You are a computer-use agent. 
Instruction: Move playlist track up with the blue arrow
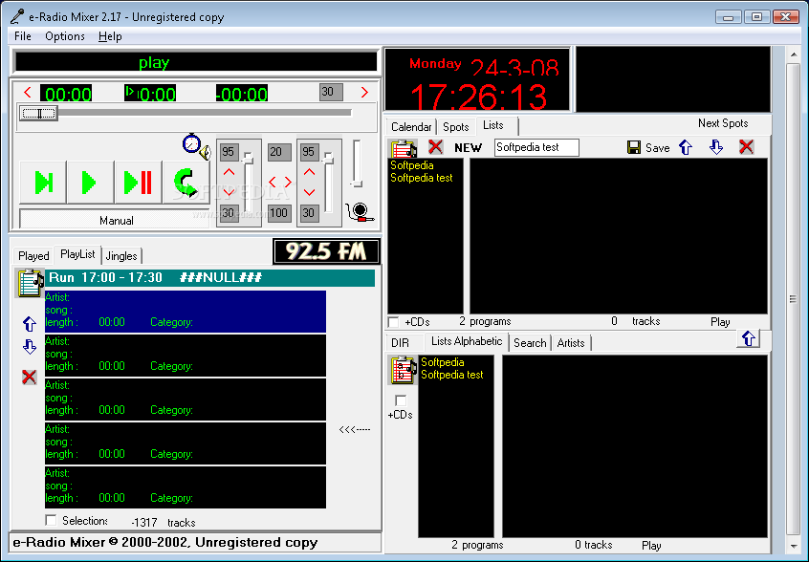[x=30, y=324]
